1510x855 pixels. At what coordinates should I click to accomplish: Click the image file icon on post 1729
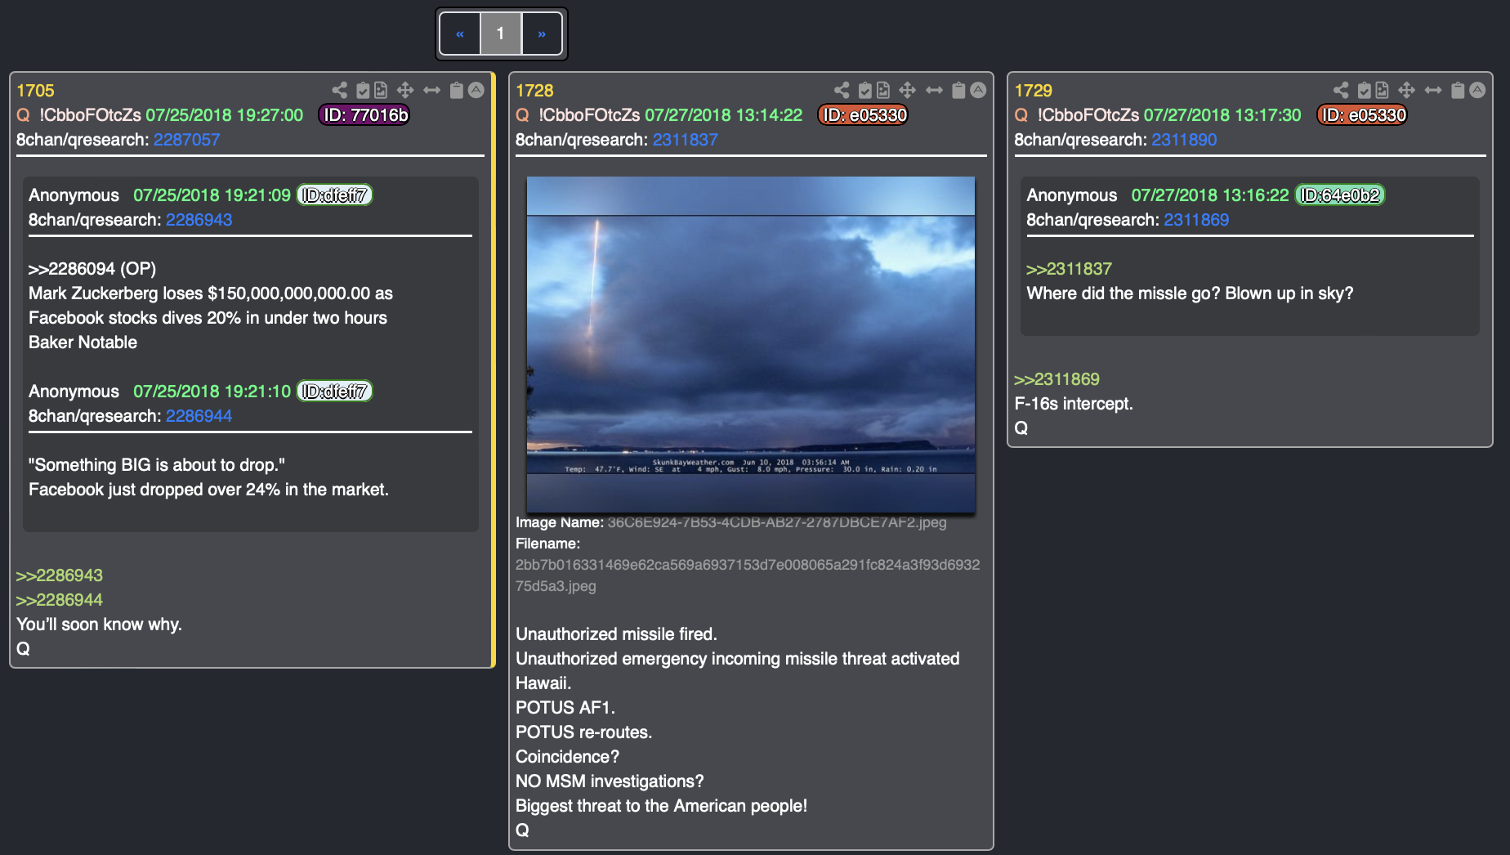[x=1383, y=90]
